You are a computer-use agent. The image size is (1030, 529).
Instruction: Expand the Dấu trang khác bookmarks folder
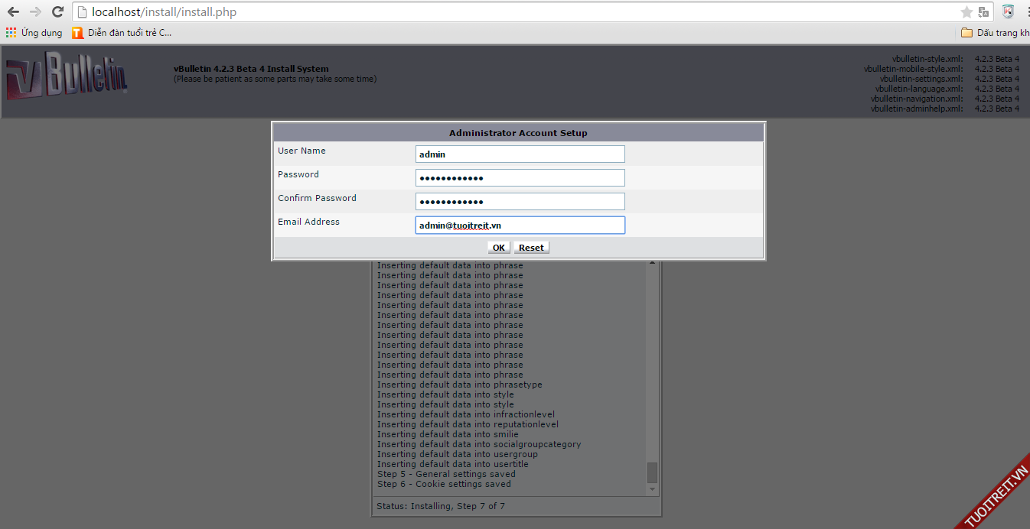point(994,33)
